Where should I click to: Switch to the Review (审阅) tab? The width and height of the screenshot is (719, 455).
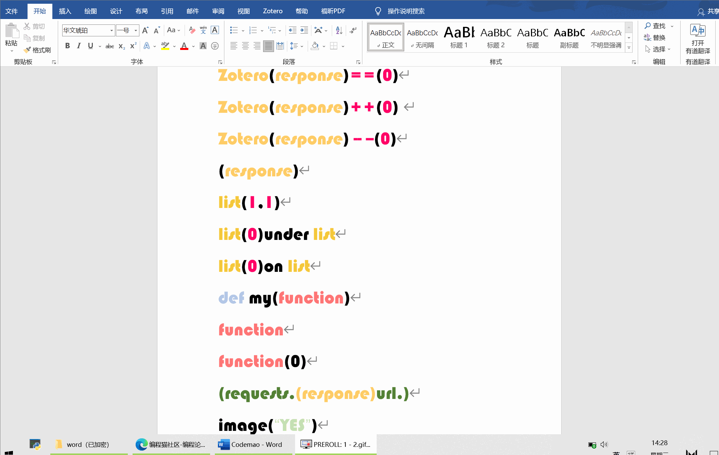218,11
